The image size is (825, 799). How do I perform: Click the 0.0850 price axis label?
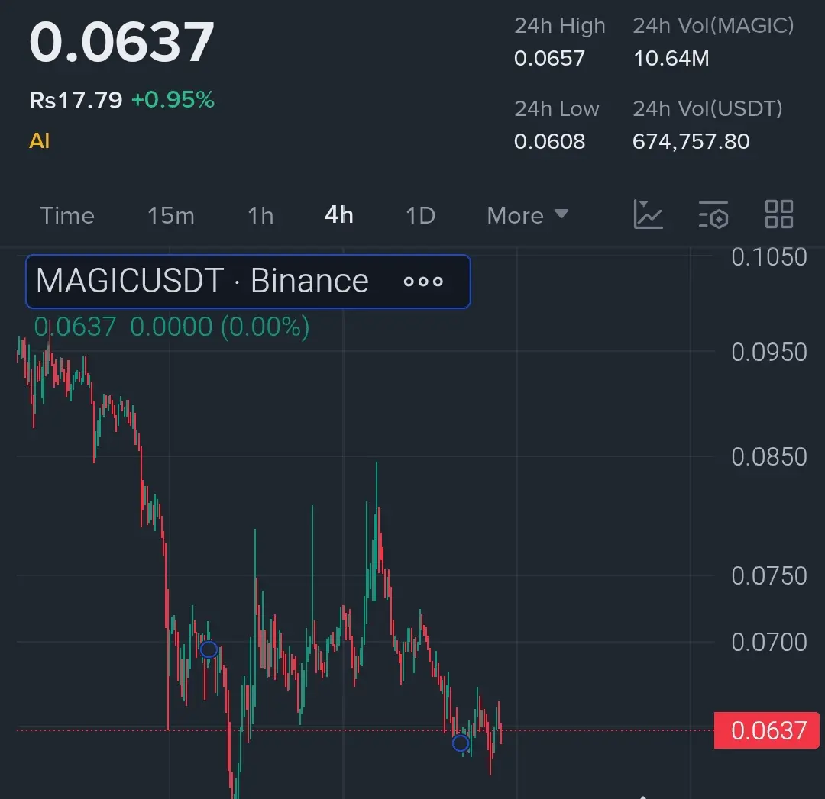tap(768, 457)
